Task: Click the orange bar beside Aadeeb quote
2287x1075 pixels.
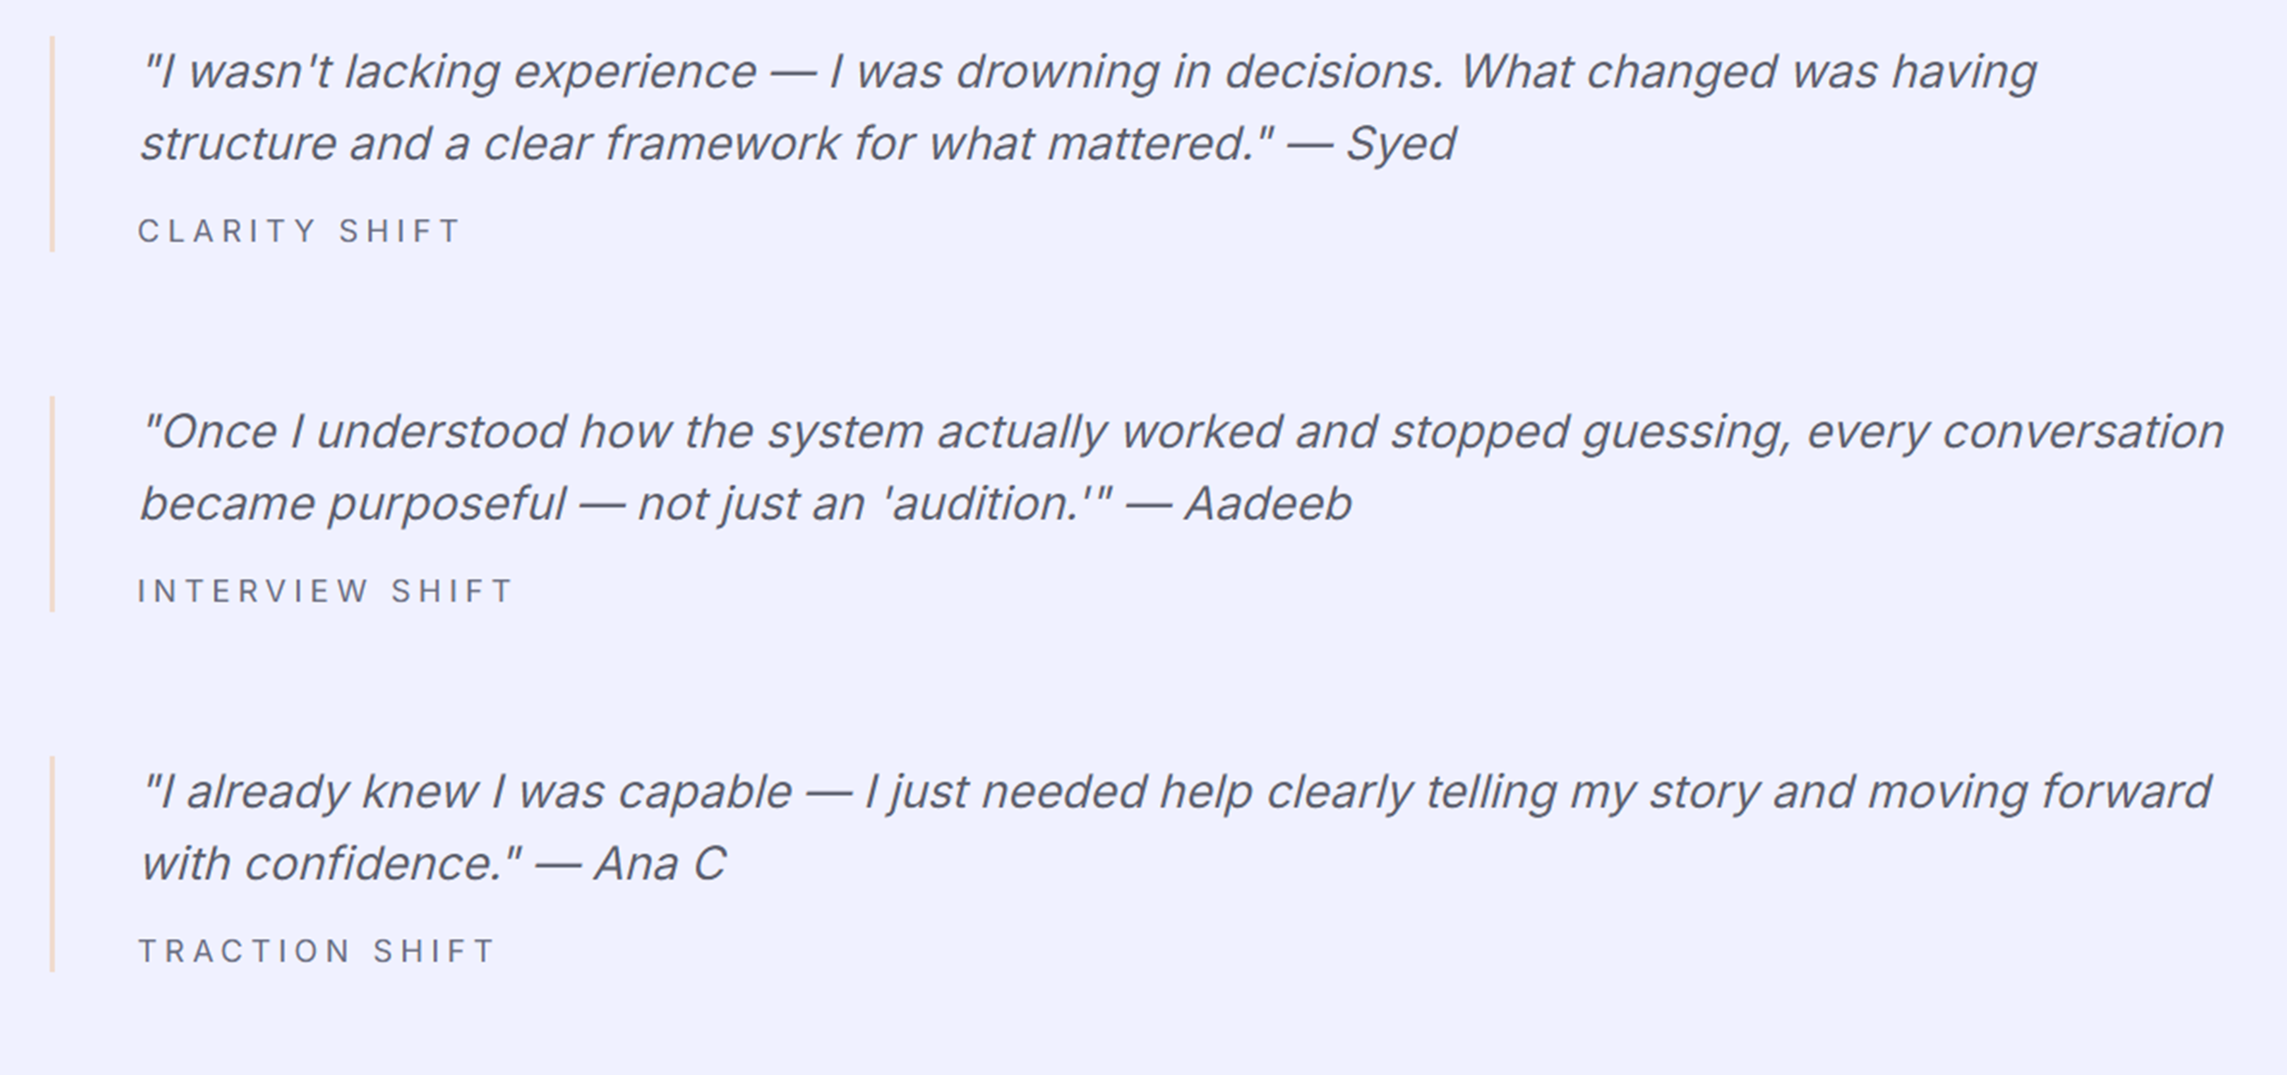Action: pos(53,504)
